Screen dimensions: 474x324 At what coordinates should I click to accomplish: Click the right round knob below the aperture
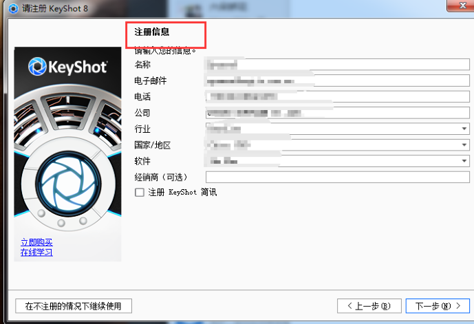pyautogui.click(x=84, y=221)
